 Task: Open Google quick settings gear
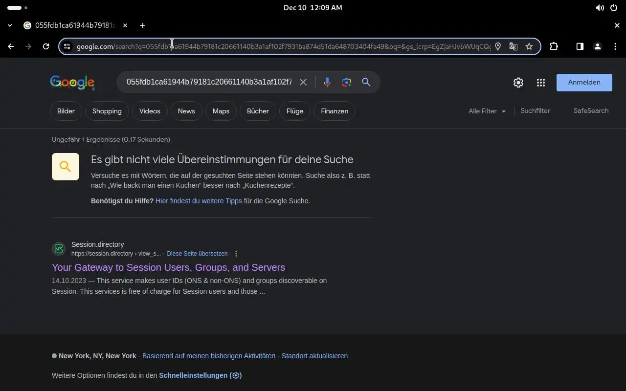coord(518,83)
